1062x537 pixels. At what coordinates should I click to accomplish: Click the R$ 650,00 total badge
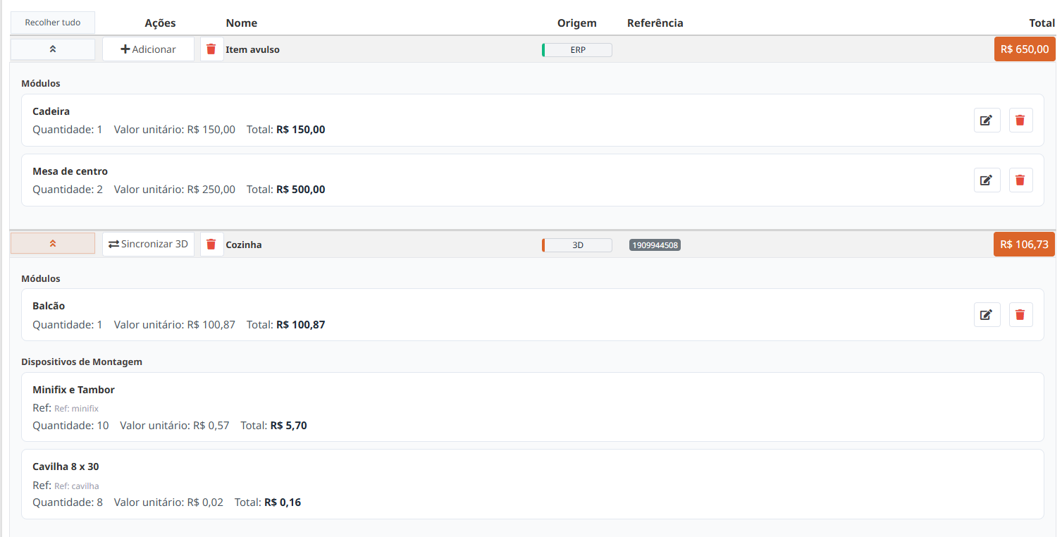point(1024,49)
